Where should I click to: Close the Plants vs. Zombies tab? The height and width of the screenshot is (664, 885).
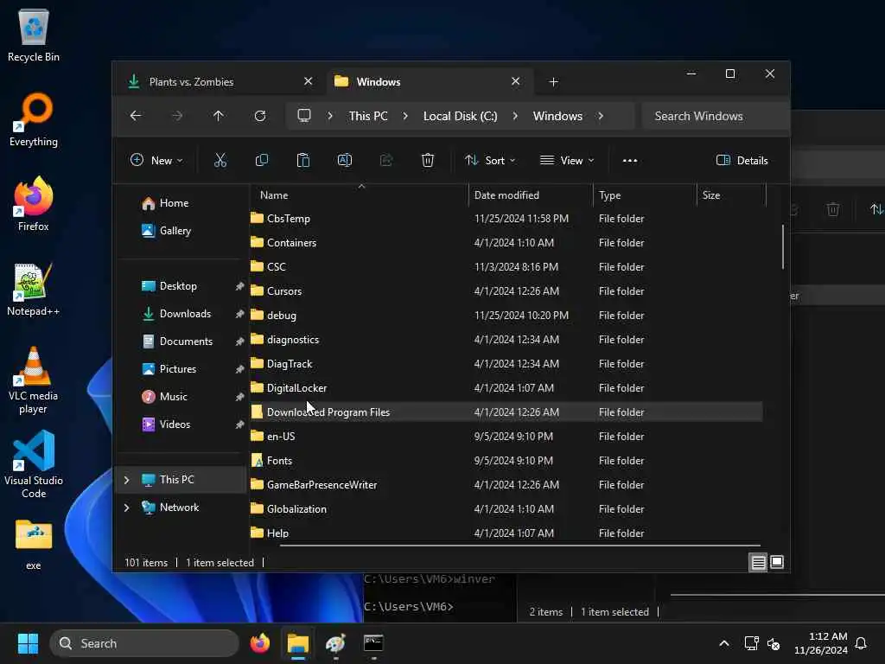(x=309, y=81)
